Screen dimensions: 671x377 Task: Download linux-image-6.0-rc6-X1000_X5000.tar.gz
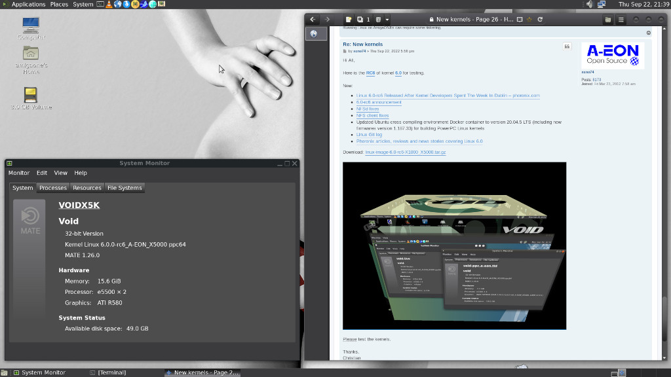405,152
